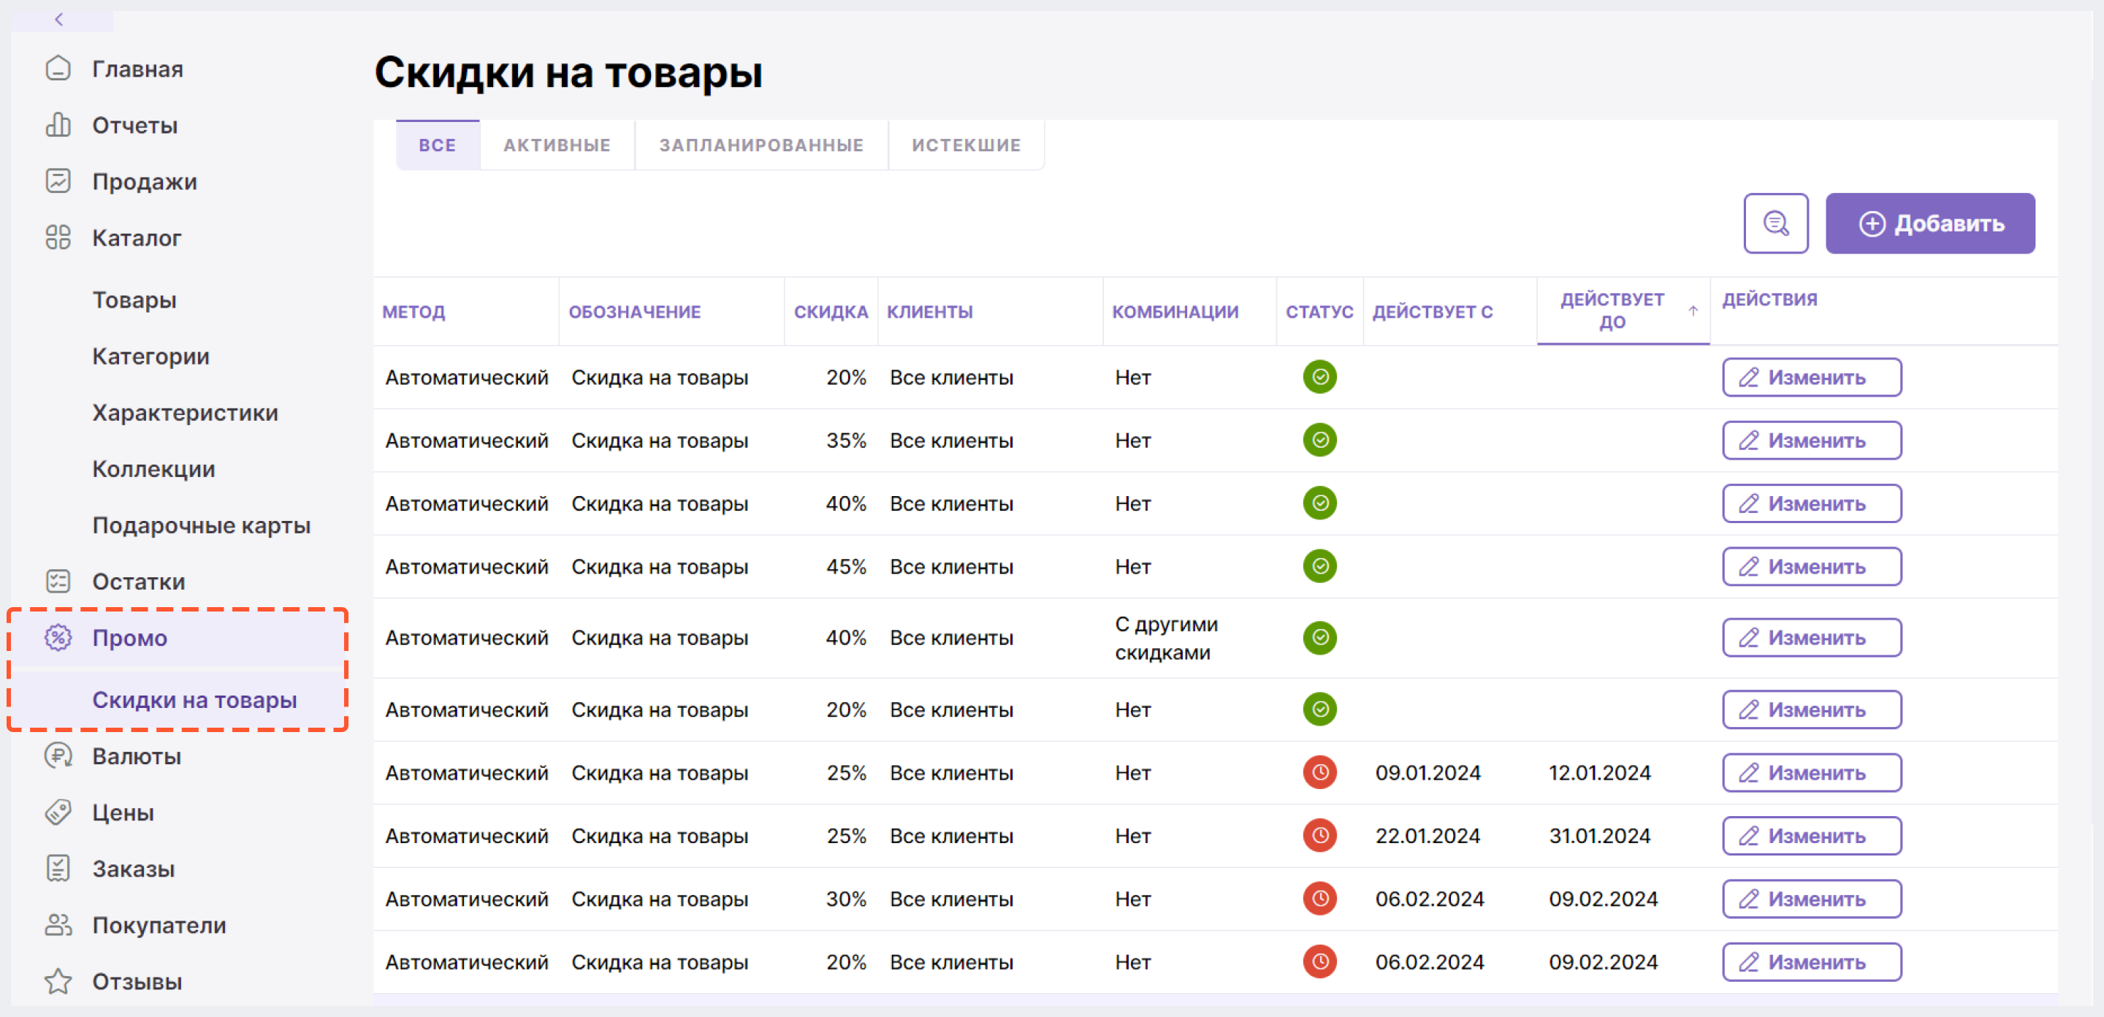Open the Главная home icon
This screenshot has width=2104, height=1017.
point(58,69)
